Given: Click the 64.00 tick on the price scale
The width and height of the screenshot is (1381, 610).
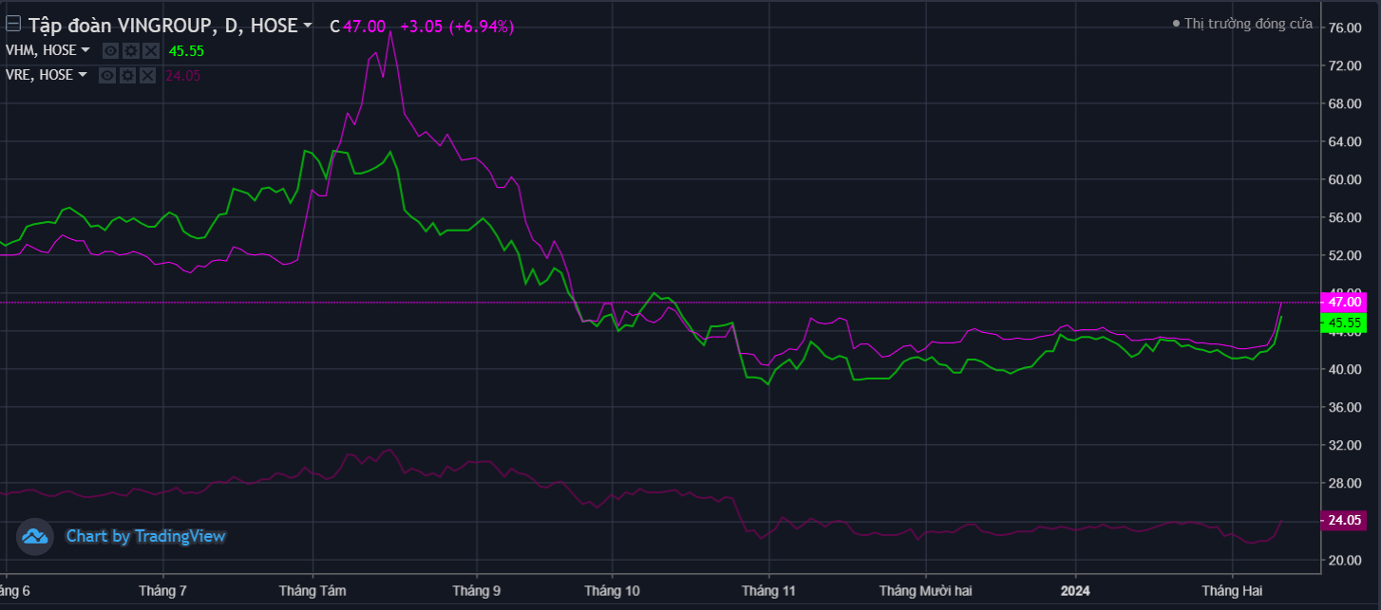Looking at the screenshot, I should [1345, 141].
